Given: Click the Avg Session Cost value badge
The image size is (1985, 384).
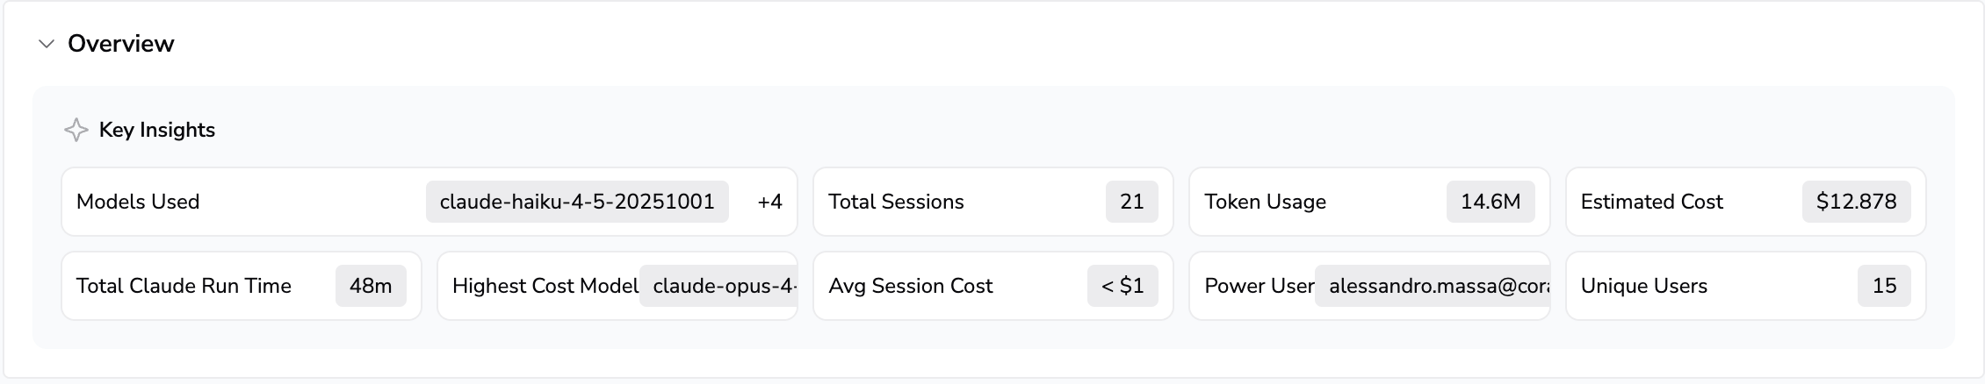Looking at the screenshot, I should coord(1122,286).
